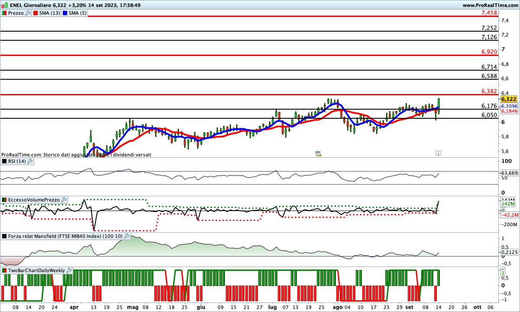Click the candlestick chart icon beside ENEL title
The height and width of the screenshot is (312, 520).
click(4, 5)
